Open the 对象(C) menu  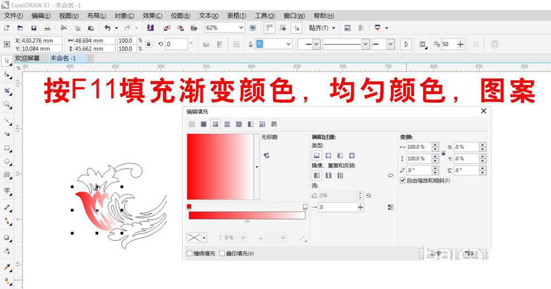(125, 16)
